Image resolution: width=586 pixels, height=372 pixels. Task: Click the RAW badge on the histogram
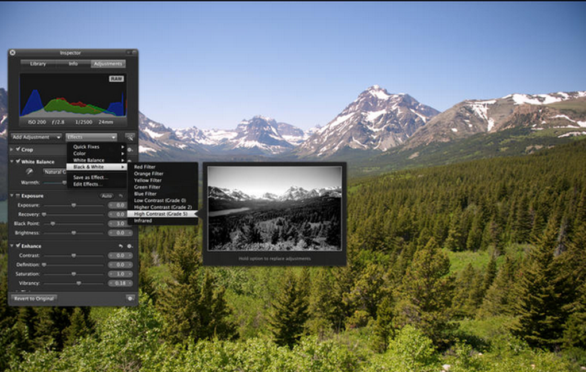click(x=116, y=79)
